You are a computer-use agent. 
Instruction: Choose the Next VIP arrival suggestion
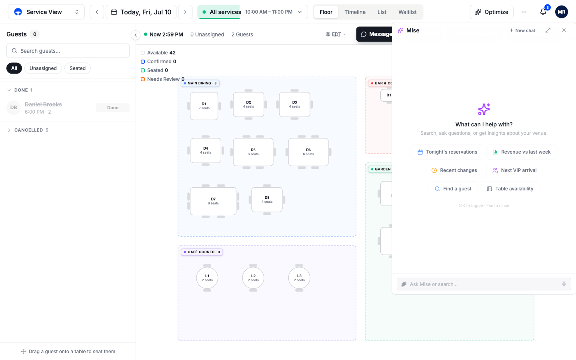click(x=514, y=170)
